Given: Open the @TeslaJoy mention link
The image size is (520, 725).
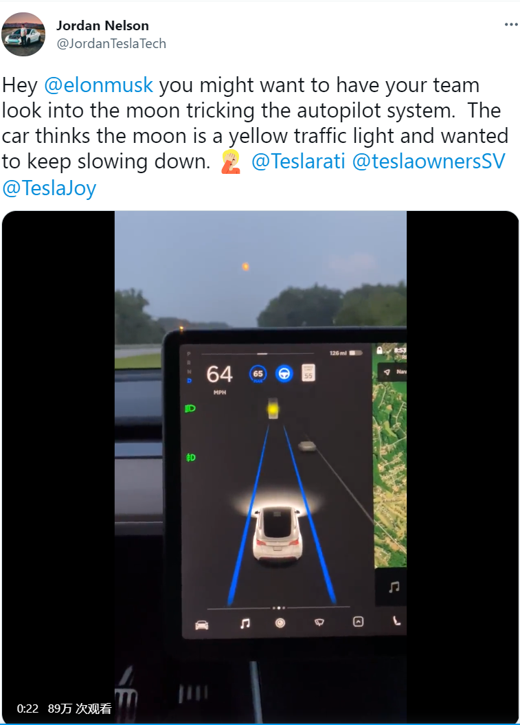Looking at the screenshot, I should 49,188.
